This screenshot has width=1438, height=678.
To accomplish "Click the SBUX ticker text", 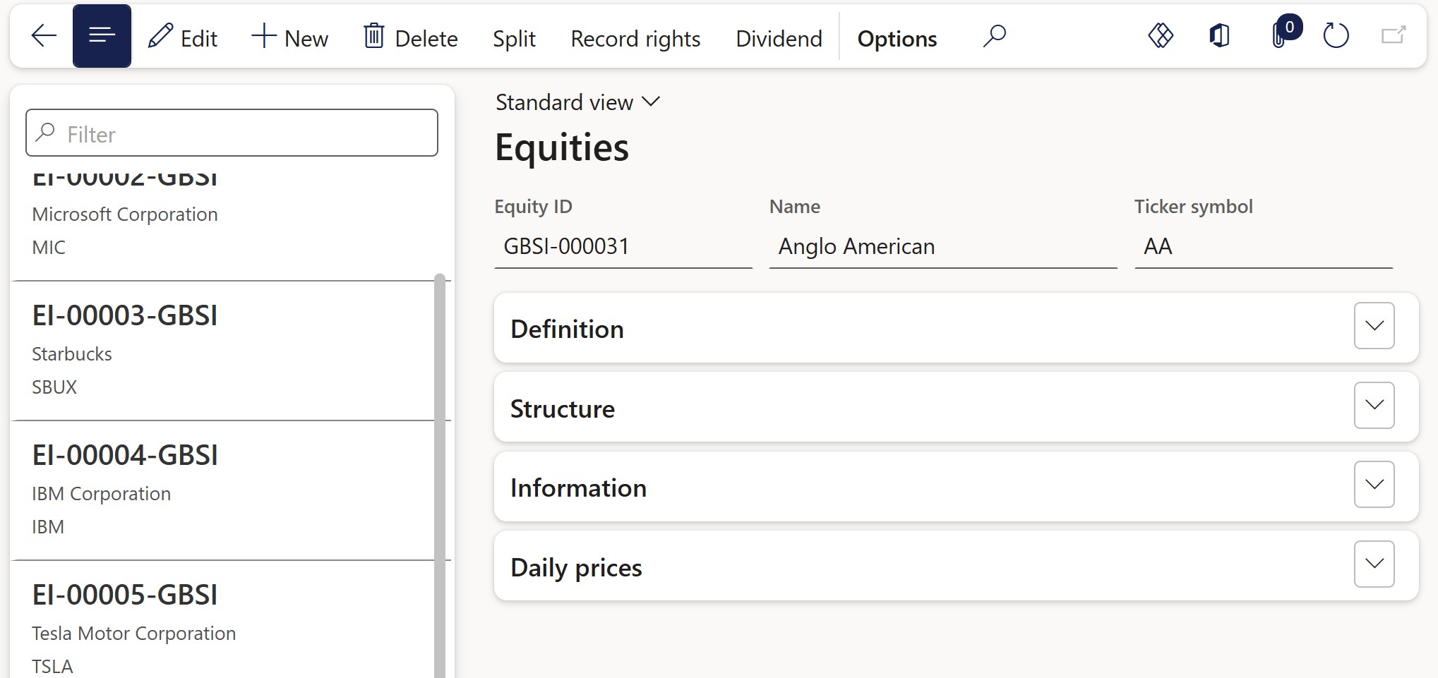I will coord(54,387).
